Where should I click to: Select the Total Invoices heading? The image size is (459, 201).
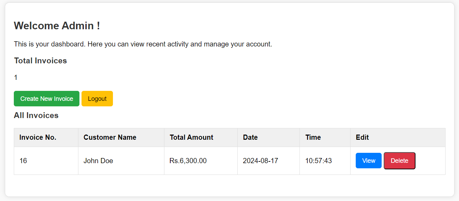pos(40,61)
